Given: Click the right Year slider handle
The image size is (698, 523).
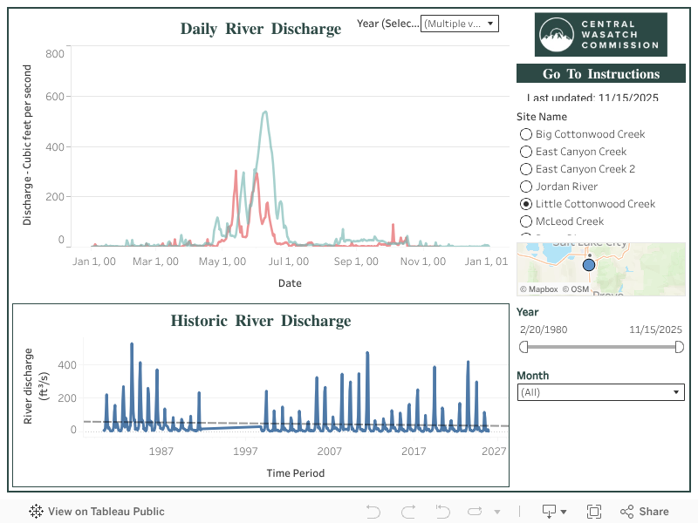Looking at the screenshot, I should (680, 347).
